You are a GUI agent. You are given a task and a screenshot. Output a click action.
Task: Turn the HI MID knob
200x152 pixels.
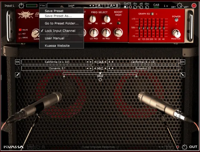click(106, 33)
